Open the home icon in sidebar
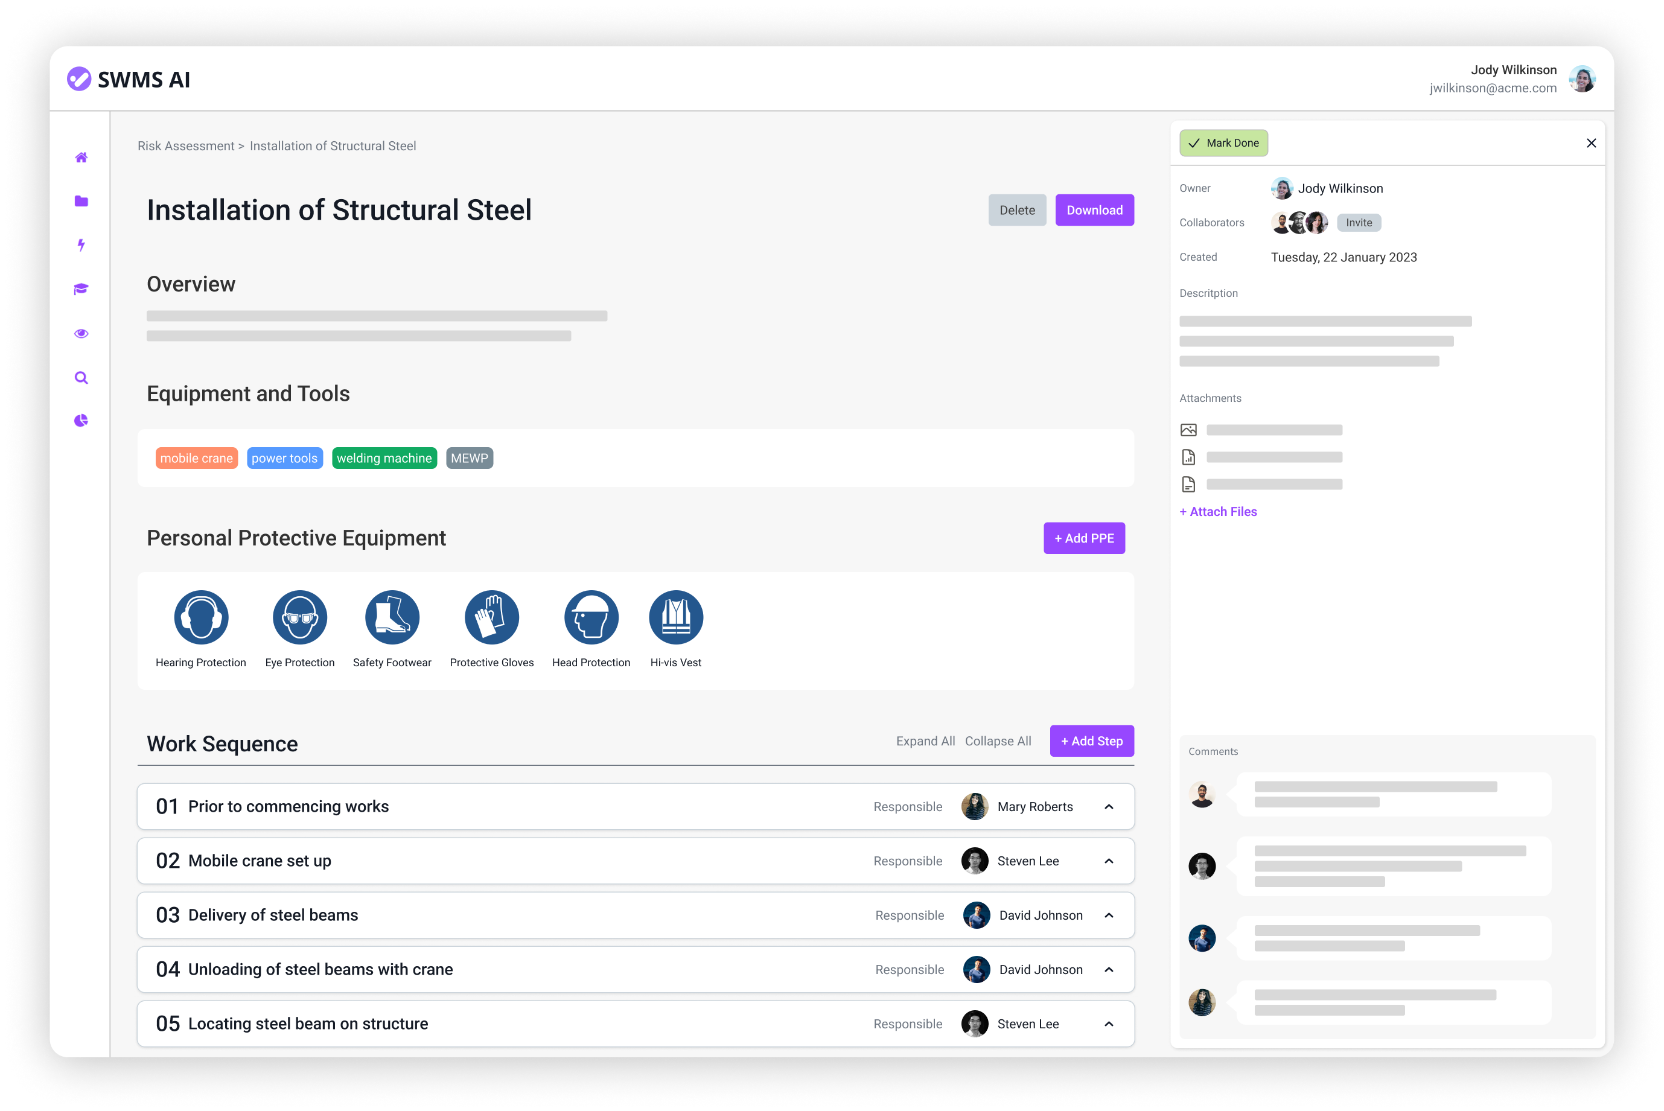Viewport: 1664px width, 1111px height. point(81,158)
